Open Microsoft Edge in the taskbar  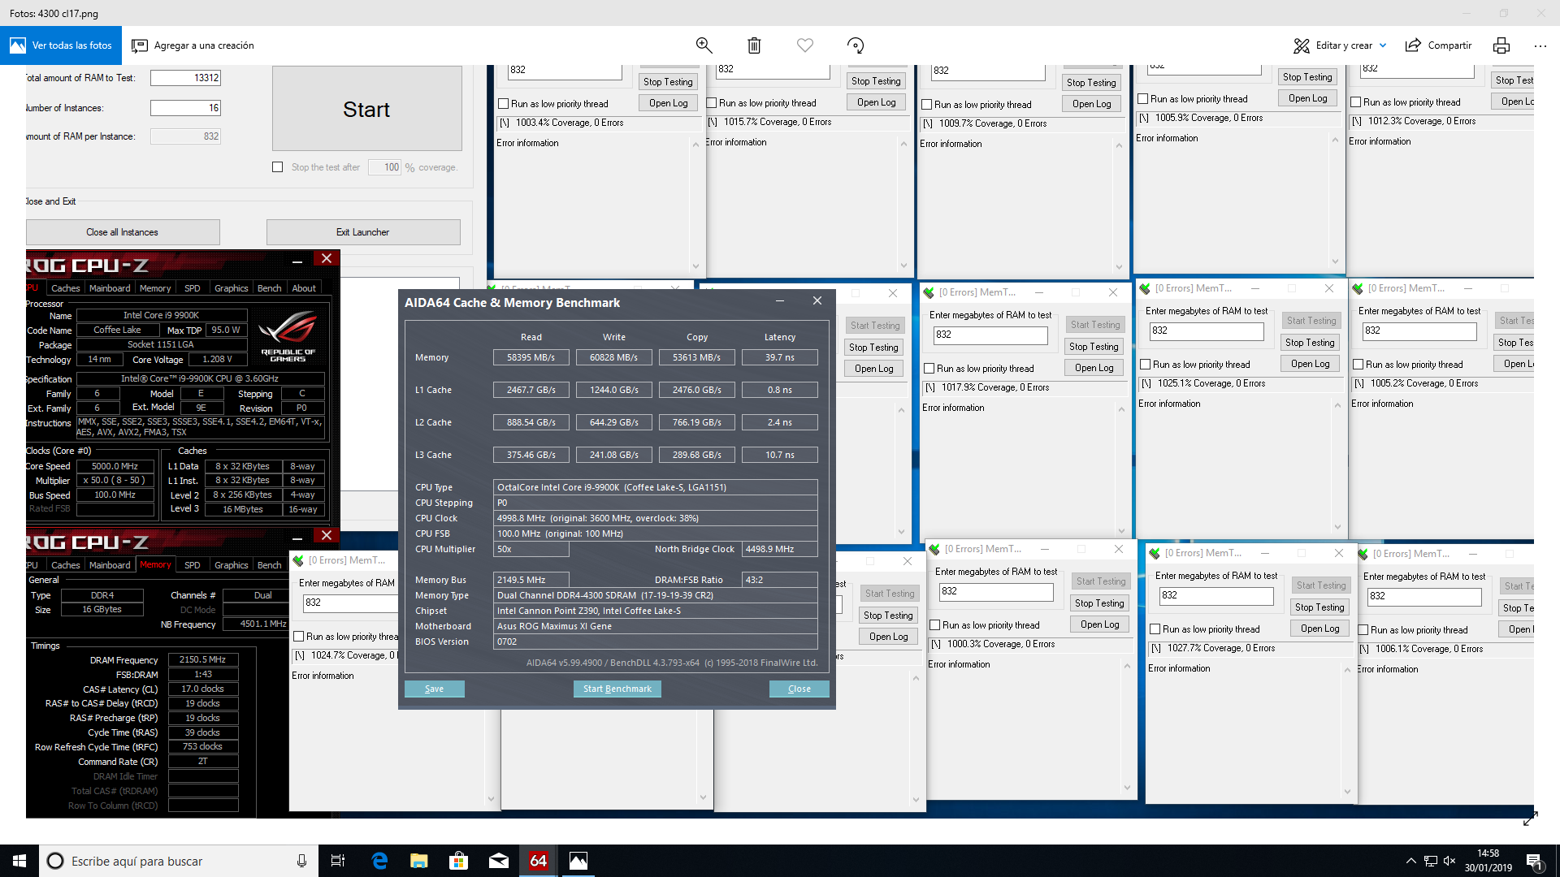[x=379, y=861]
